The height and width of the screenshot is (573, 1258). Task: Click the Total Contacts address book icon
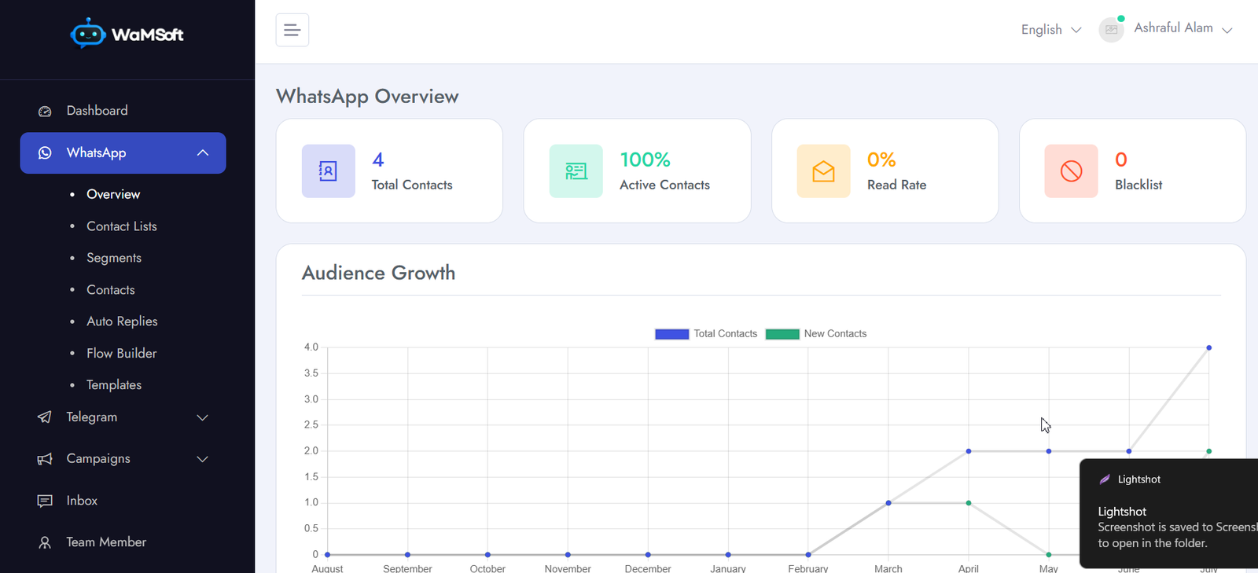[x=329, y=171]
